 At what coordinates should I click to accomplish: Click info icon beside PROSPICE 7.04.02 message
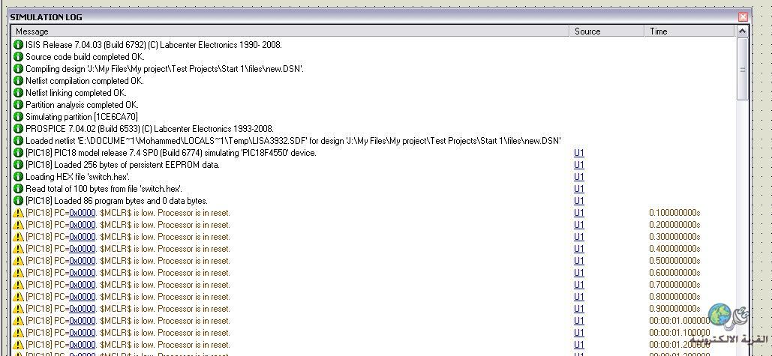[18, 129]
